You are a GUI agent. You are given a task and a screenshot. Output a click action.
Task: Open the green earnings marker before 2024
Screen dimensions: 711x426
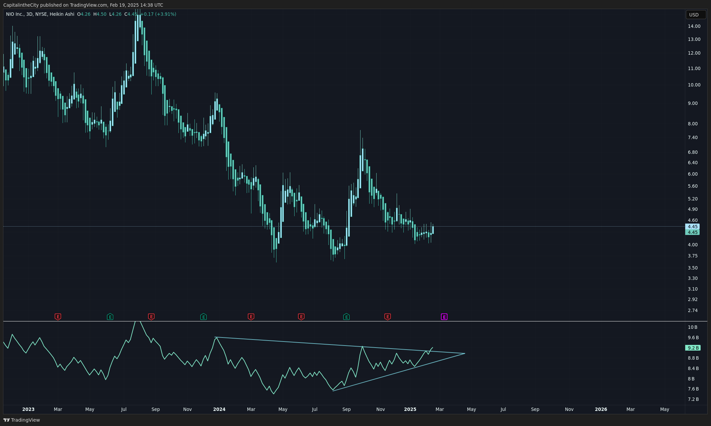pos(204,317)
